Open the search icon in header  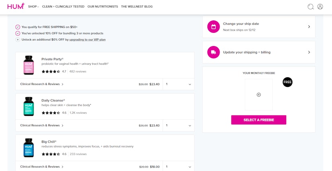point(311,6)
